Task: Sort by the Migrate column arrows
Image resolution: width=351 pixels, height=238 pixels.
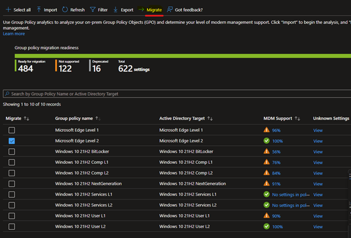Action: (x=26, y=118)
